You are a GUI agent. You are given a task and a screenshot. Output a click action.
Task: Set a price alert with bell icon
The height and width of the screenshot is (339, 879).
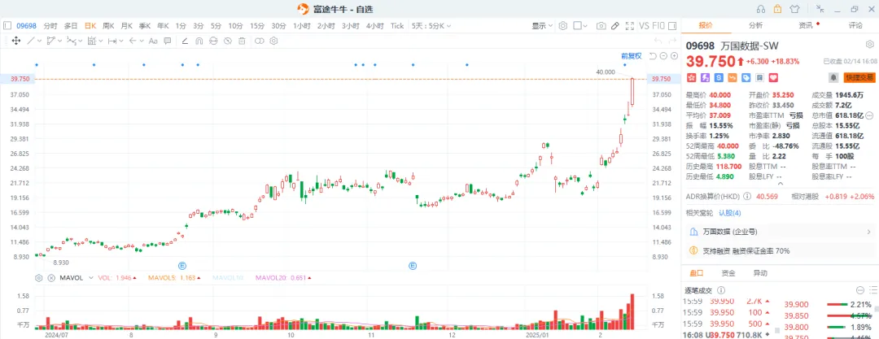tap(833, 77)
